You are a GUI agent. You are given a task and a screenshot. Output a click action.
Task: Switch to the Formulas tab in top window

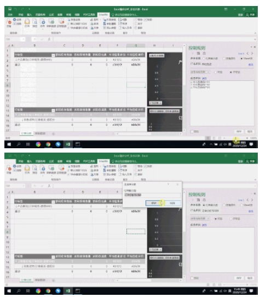[x=51, y=15]
